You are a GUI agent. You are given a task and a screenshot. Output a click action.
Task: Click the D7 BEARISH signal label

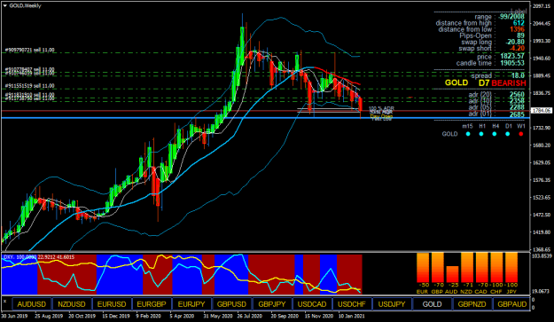pos(502,83)
